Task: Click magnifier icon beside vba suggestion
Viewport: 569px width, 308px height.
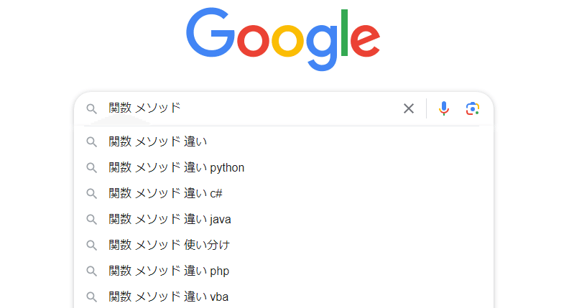Action: coord(91,297)
